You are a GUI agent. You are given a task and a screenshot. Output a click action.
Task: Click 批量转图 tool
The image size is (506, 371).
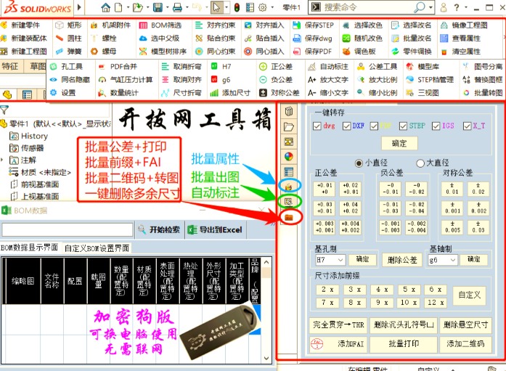click(483, 93)
